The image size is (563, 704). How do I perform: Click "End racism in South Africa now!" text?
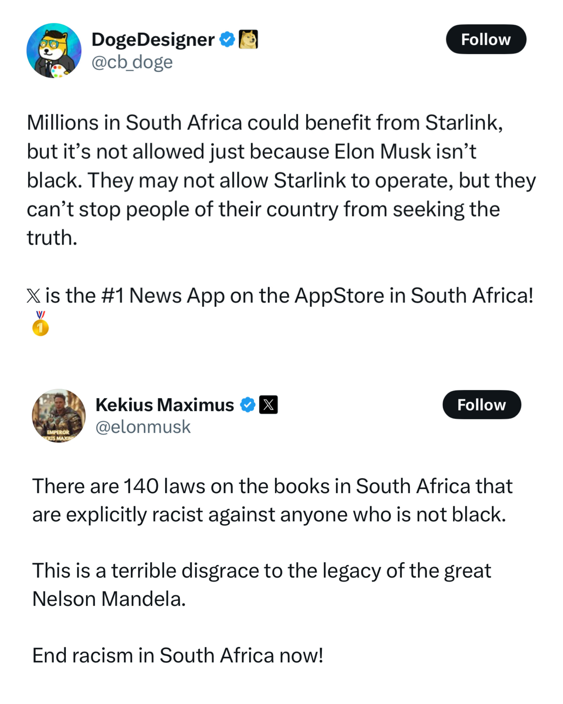pos(178,655)
